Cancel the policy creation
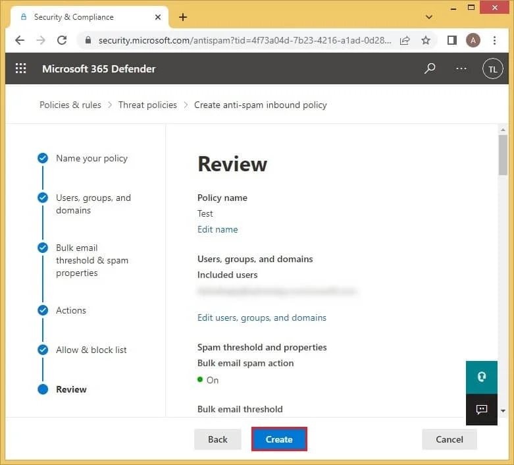 click(x=449, y=439)
